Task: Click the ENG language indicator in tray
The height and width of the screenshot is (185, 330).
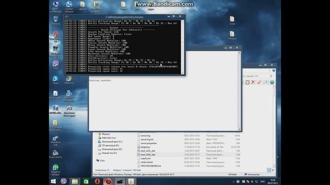Action: (x=262, y=181)
